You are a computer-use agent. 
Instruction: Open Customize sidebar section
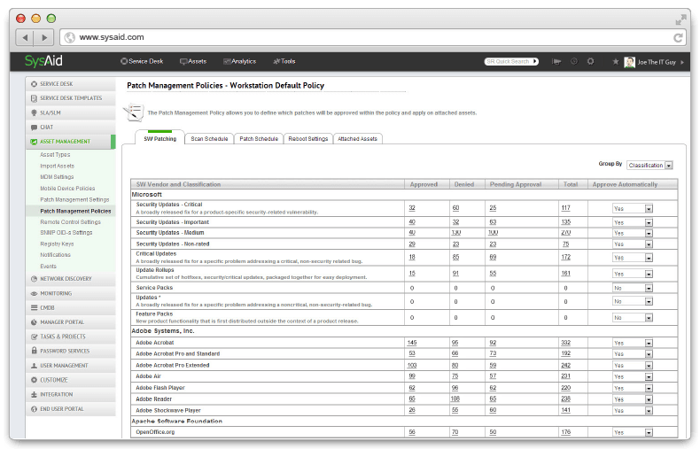[x=71, y=380]
